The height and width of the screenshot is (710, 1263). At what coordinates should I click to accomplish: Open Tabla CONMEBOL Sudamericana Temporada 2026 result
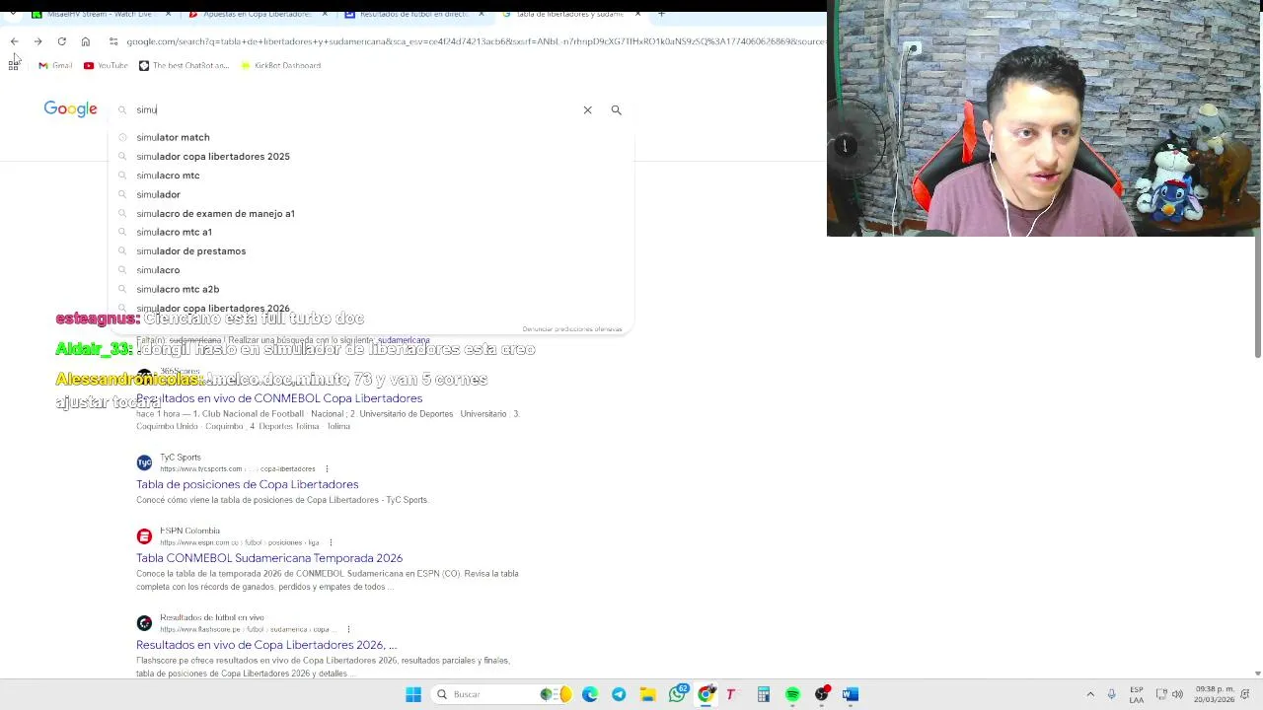(269, 558)
